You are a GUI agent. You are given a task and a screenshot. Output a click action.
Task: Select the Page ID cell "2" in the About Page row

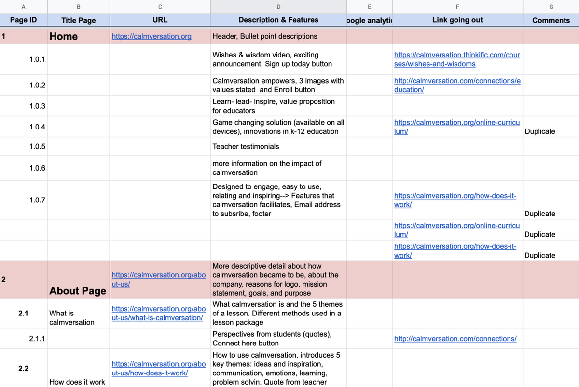(x=24, y=280)
